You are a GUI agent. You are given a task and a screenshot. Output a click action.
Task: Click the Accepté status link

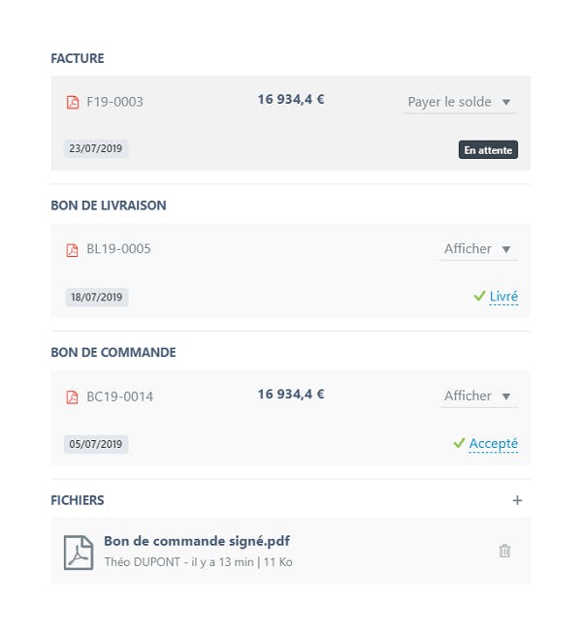[493, 443]
